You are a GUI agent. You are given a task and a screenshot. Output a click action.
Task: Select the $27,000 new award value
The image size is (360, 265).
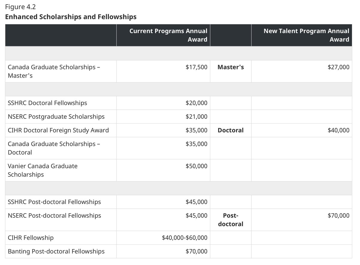pos(338,67)
